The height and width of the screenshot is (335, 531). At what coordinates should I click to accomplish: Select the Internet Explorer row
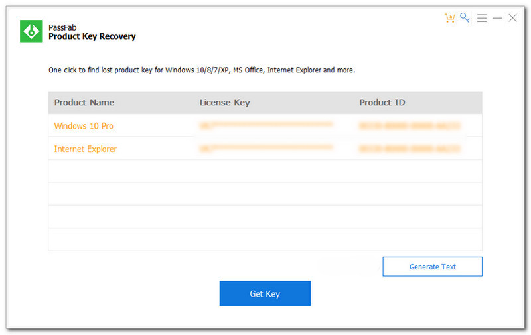(x=86, y=149)
